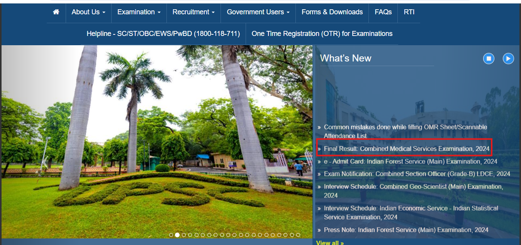Click the 'View all' link below What's New

tap(329, 242)
